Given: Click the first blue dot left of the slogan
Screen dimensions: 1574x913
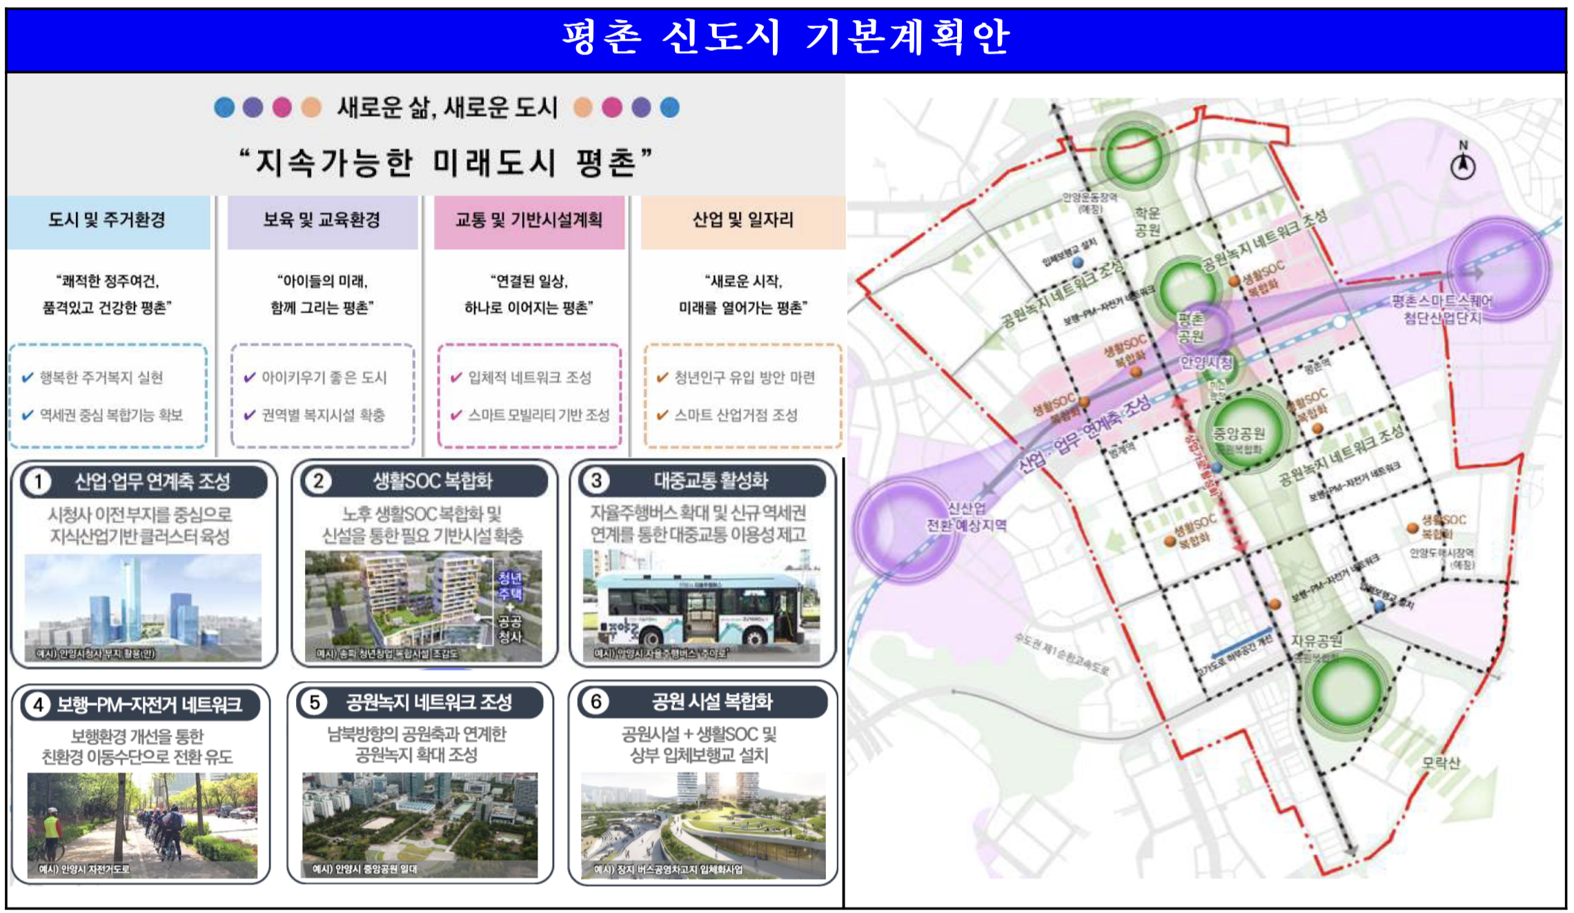Looking at the screenshot, I should 224,108.
